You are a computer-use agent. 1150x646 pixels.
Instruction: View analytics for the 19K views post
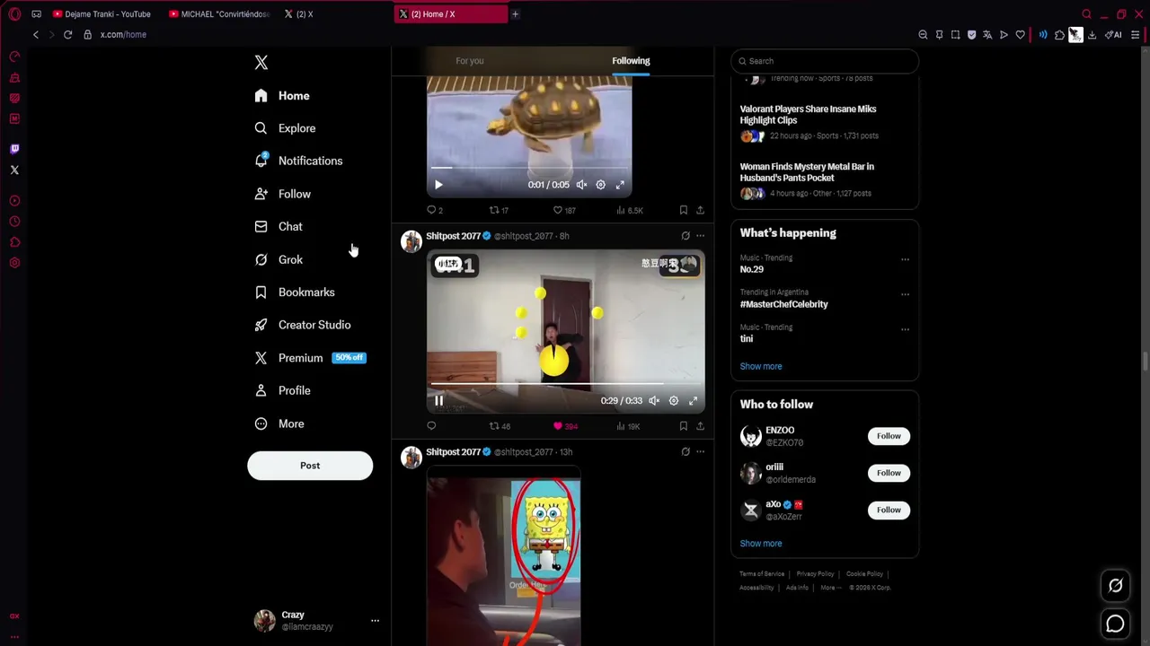[x=628, y=426]
